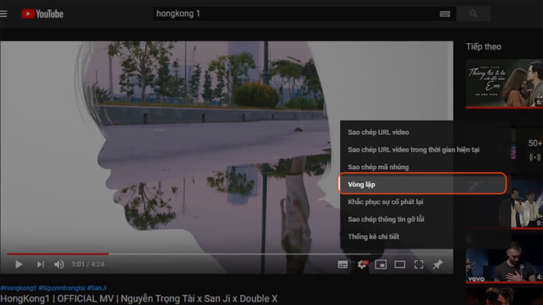Select 'Sao chép thông tin gỡ lỗi'
The height and width of the screenshot is (305, 543).
pos(386,219)
